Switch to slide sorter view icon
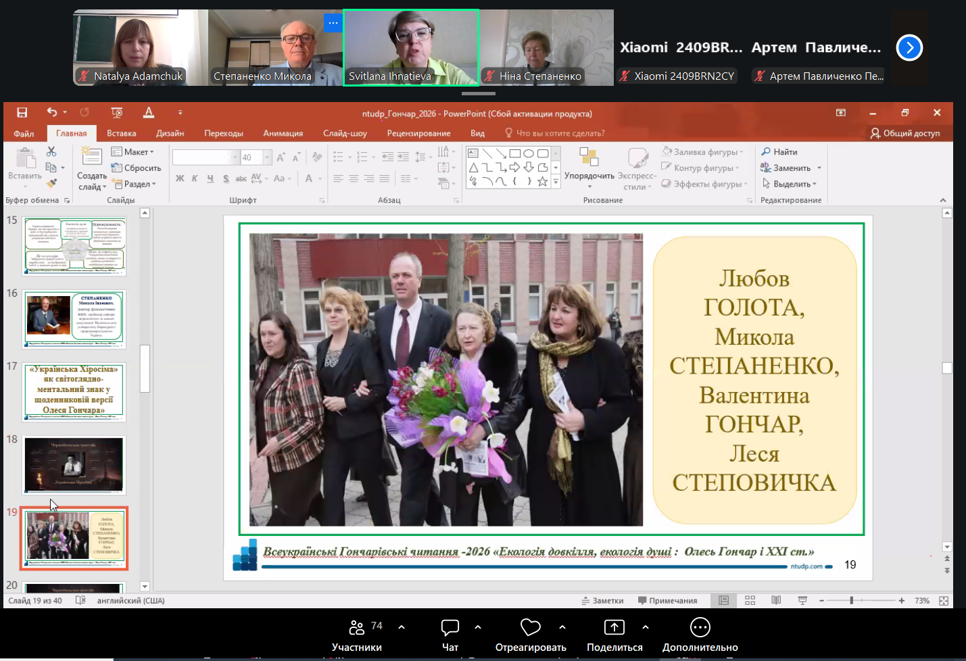The image size is (966, 661). click(x=750, y=600)
